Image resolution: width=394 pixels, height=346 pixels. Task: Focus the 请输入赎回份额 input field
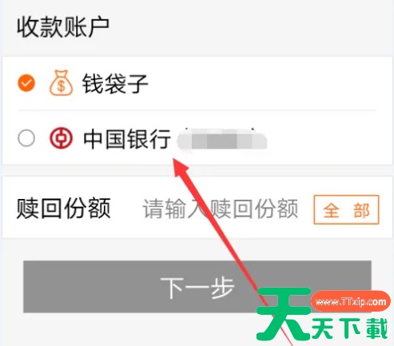point(221,209)
